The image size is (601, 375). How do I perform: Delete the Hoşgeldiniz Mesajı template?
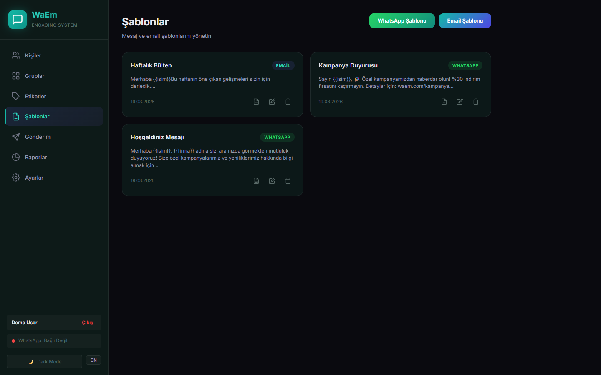[x=288, y=181]
